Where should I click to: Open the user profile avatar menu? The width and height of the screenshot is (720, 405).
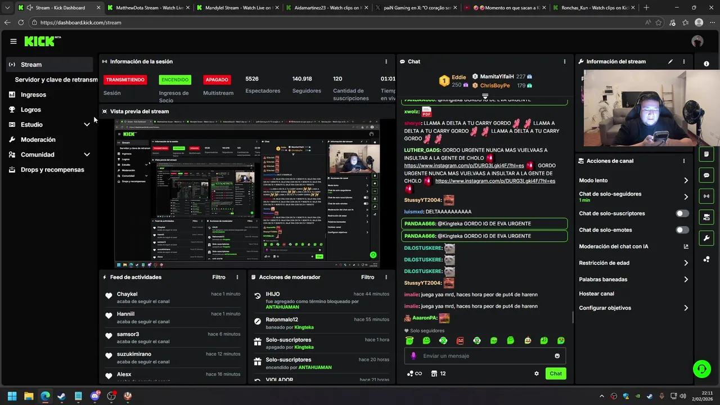697,41
